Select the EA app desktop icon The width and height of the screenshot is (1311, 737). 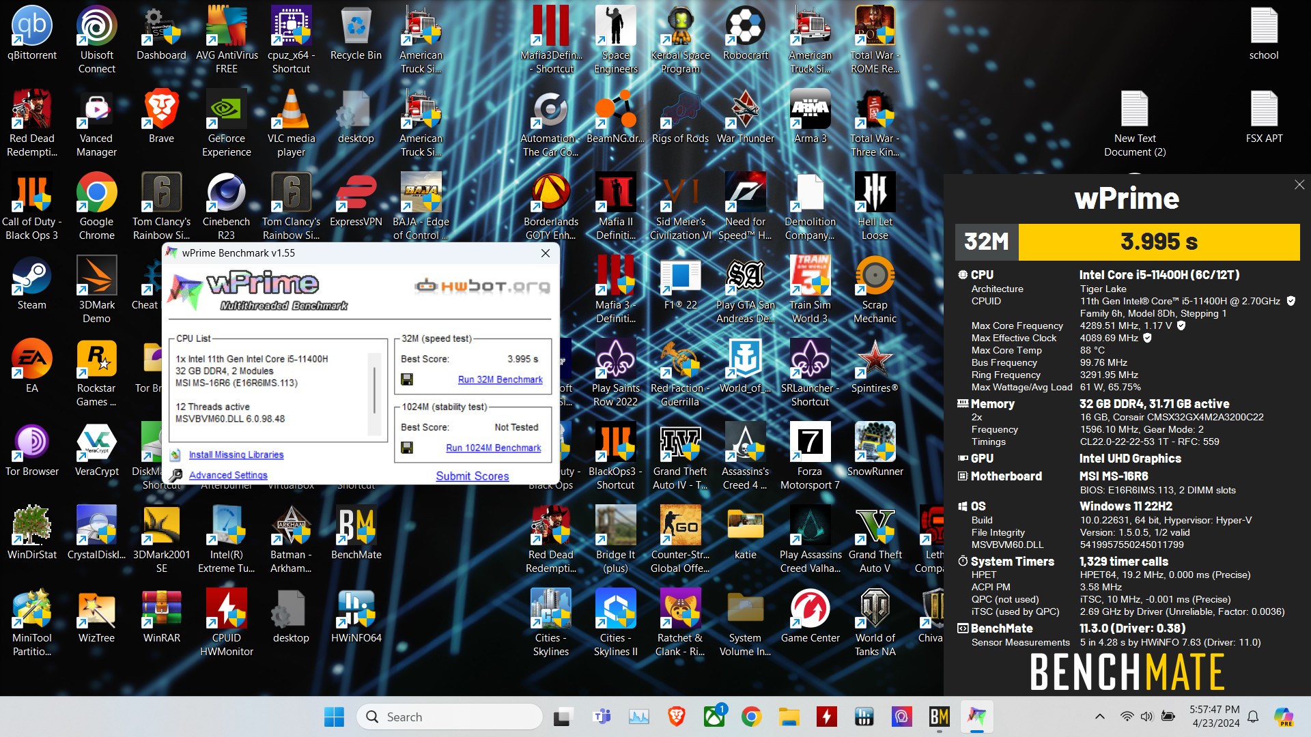[32, 366]
